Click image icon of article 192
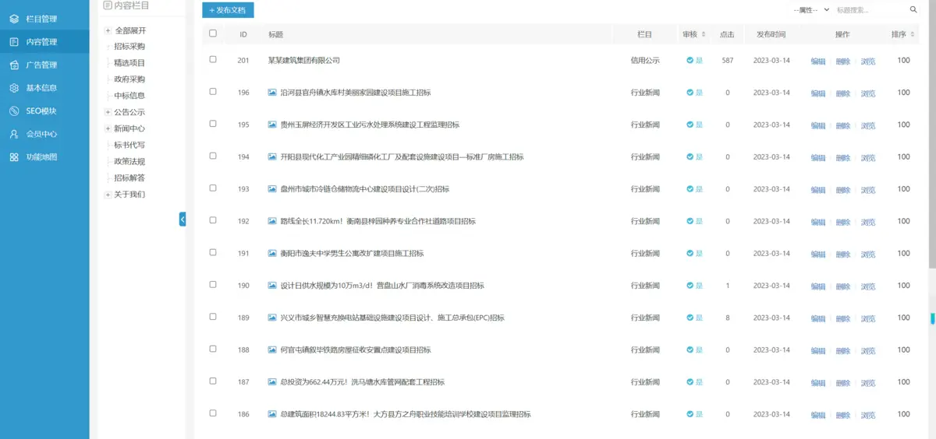The image size is (936, 439). (272, 221)
